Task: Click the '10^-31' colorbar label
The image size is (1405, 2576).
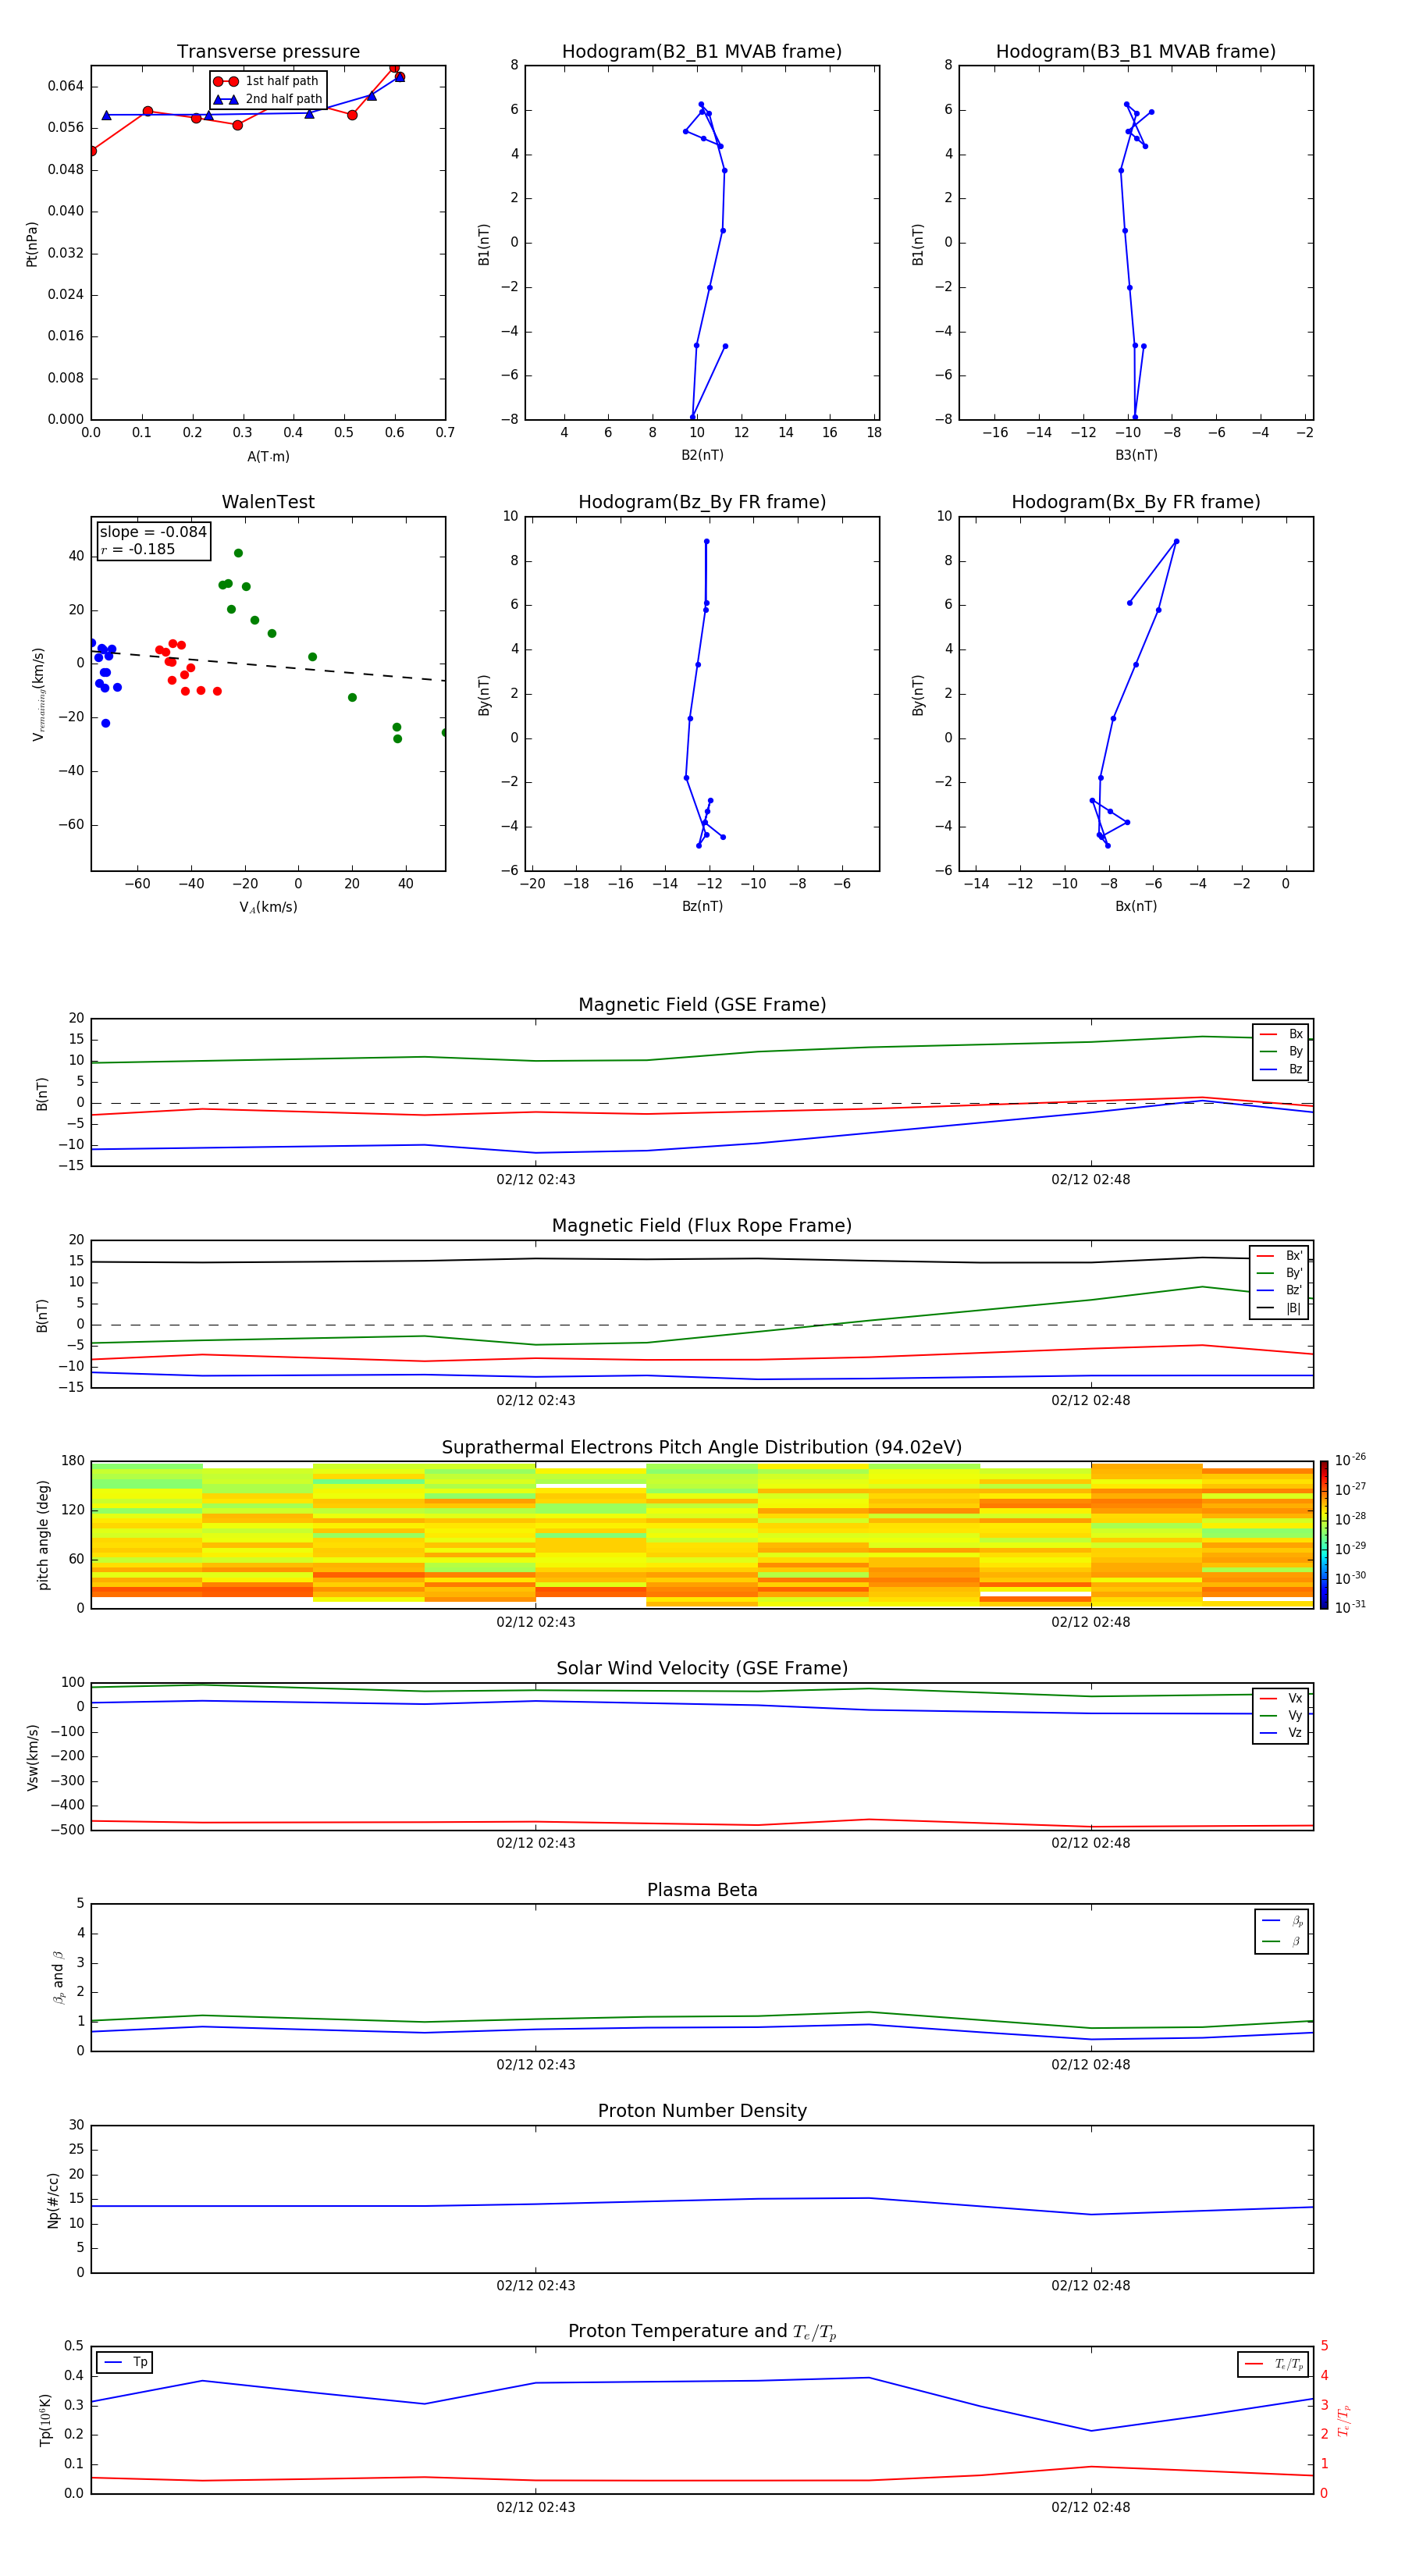Action: [x=1350, y=1607]
